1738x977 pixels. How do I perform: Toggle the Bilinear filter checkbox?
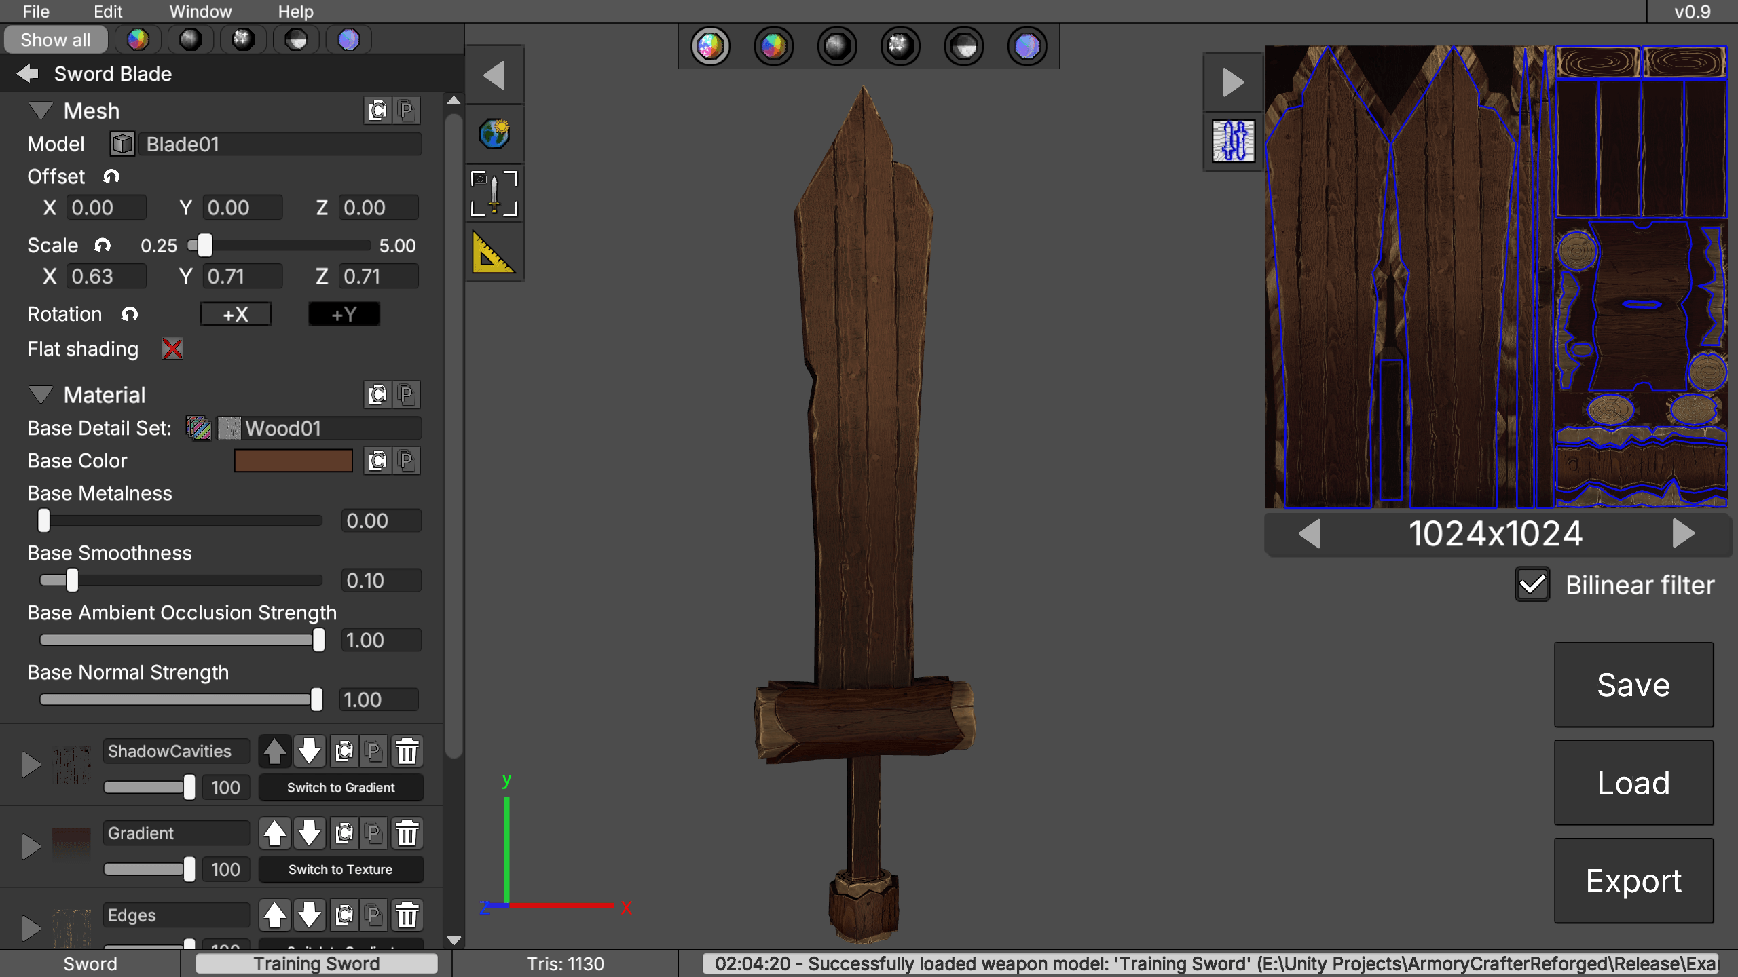click(1532, 585)
